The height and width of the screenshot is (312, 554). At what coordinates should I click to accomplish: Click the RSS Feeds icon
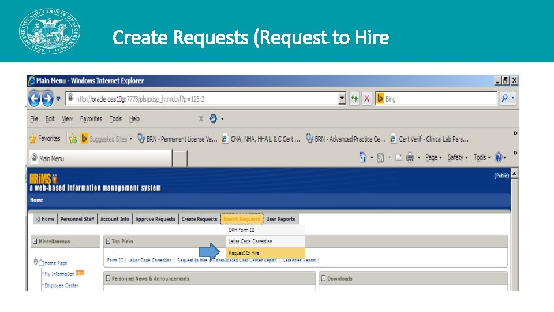[x=380, y=158]
